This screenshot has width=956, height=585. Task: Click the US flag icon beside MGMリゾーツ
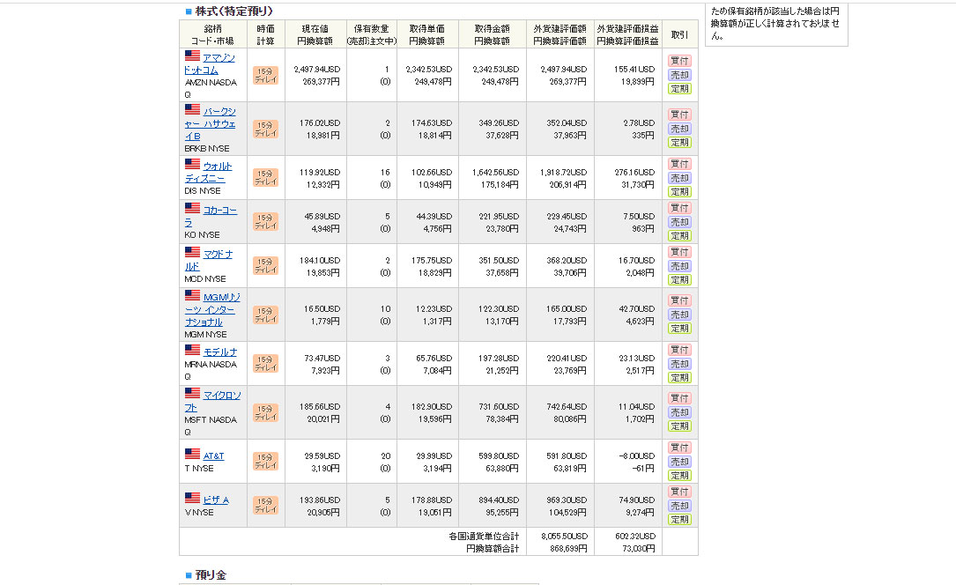[x=192, y=295]
